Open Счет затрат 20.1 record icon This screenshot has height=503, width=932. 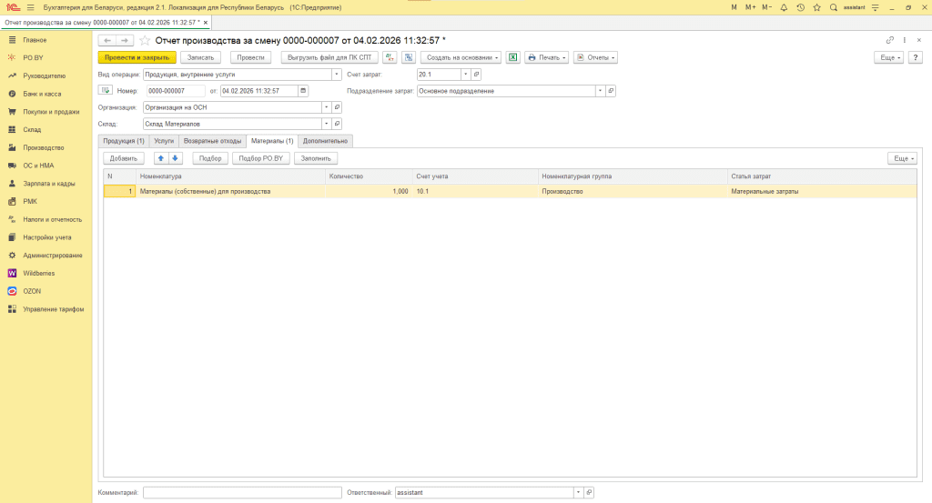tap(476, 75)
